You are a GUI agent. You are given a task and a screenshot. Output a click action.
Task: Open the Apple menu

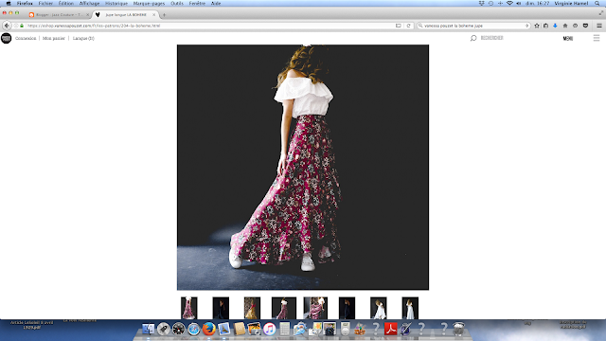click(9, 3)
